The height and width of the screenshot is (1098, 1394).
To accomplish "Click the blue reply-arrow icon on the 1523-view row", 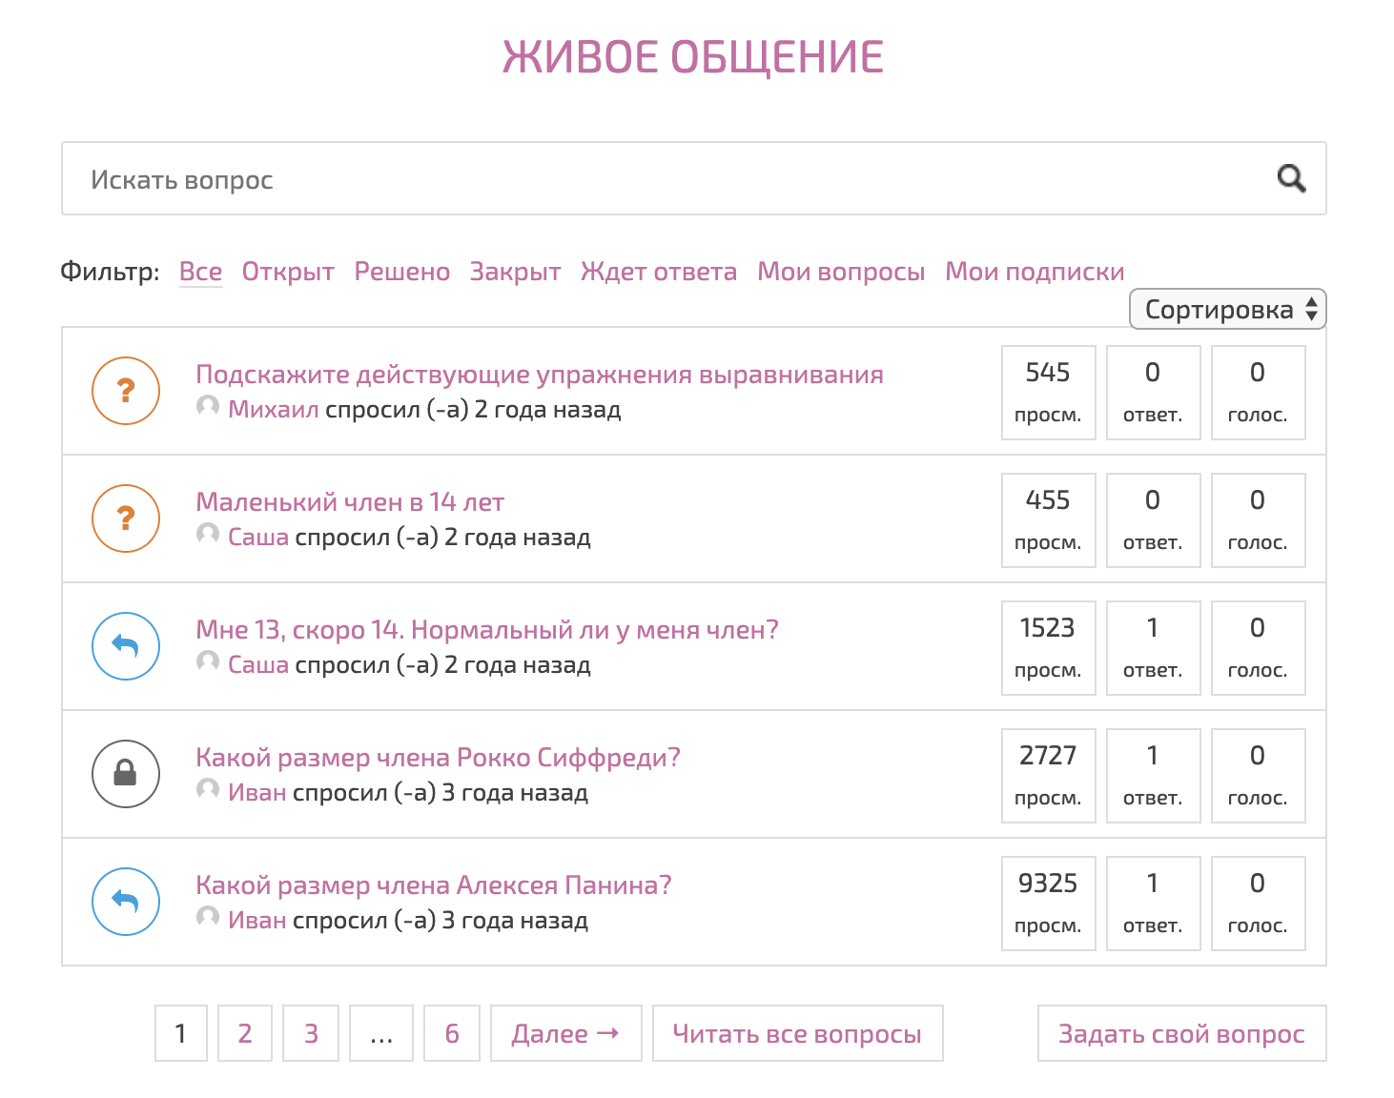I will pos(125,646).
